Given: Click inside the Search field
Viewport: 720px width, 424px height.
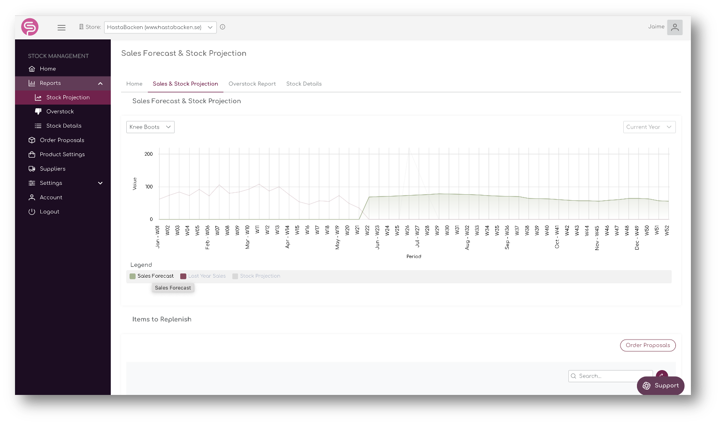Looking at the screenshot, I should click(610, 376).
